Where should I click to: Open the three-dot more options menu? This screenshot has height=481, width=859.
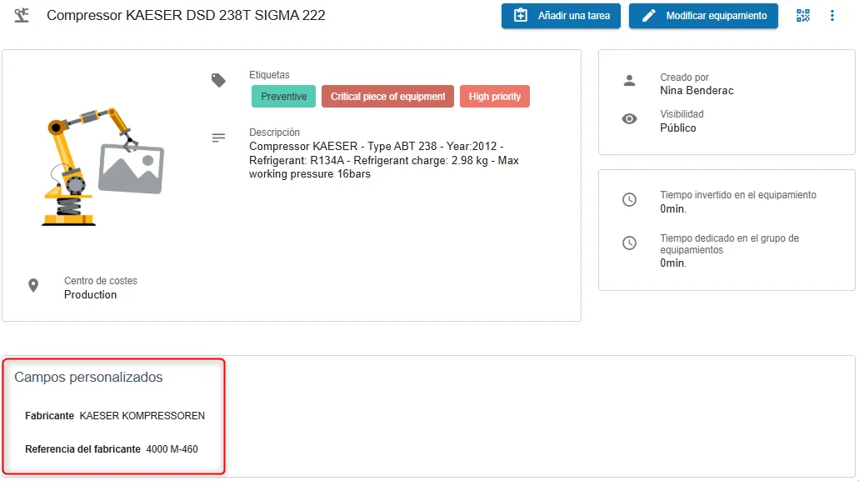tap(832, 16)
